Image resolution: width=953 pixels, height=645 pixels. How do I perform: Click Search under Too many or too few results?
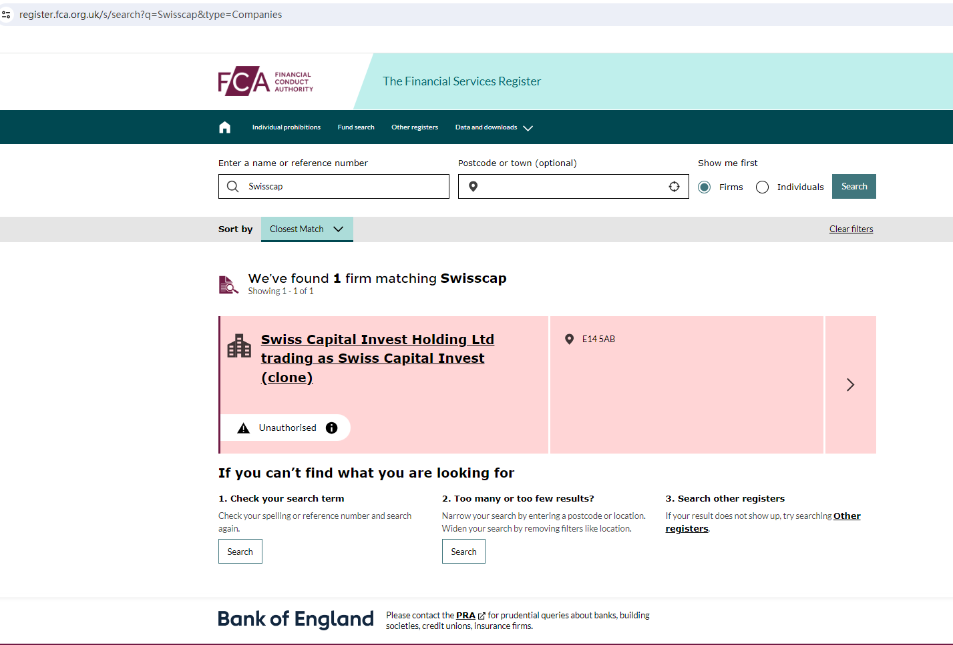463,552
